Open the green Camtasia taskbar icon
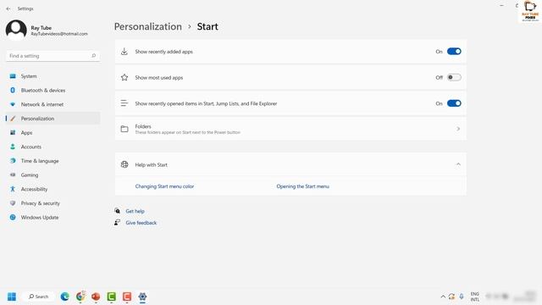 [x=111, y=297]
